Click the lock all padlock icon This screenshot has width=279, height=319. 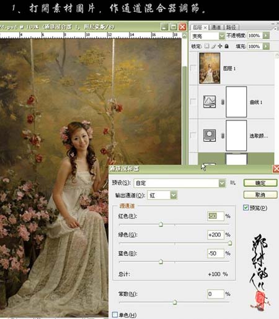(x=227, y=46)
